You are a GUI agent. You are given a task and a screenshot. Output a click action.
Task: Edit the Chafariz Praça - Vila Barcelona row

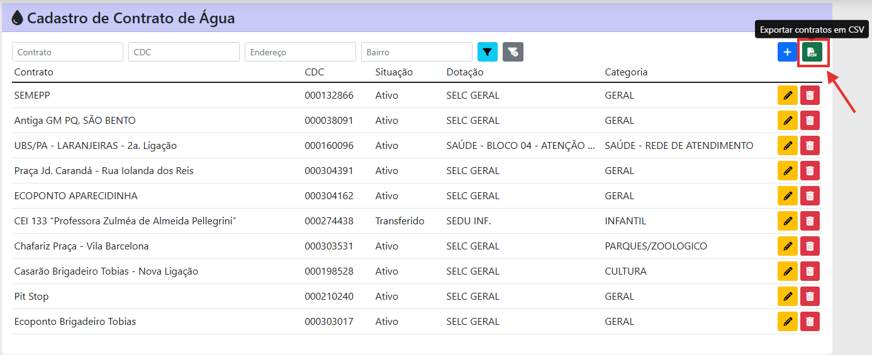point(787,246)
